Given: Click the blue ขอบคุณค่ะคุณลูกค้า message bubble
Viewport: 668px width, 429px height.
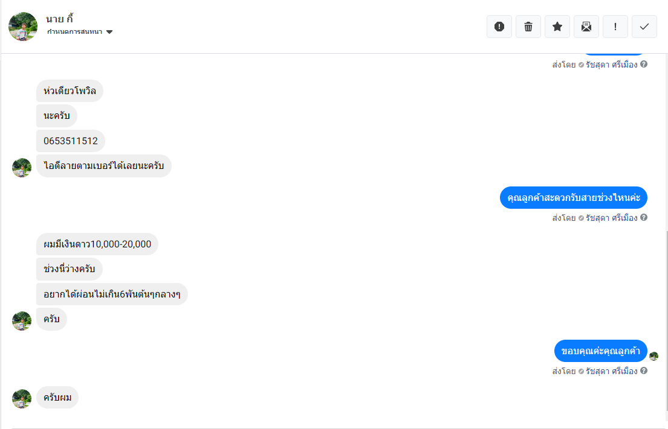Looking at the screenshot, I should click(x=600, y=351).
